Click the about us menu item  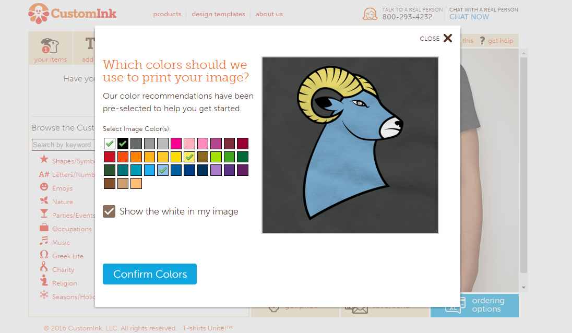[269, 14]
